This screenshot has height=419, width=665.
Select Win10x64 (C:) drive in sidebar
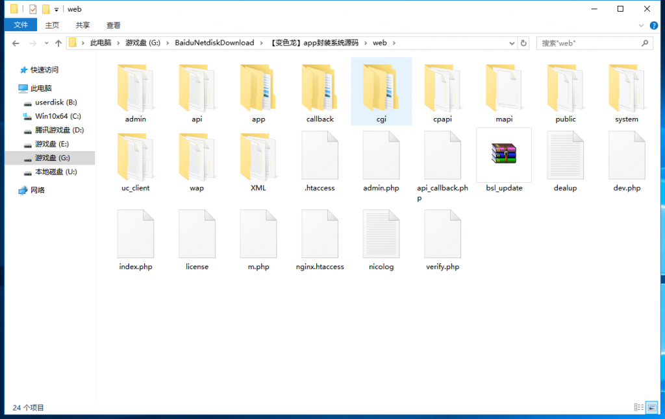tap(58, 116)
